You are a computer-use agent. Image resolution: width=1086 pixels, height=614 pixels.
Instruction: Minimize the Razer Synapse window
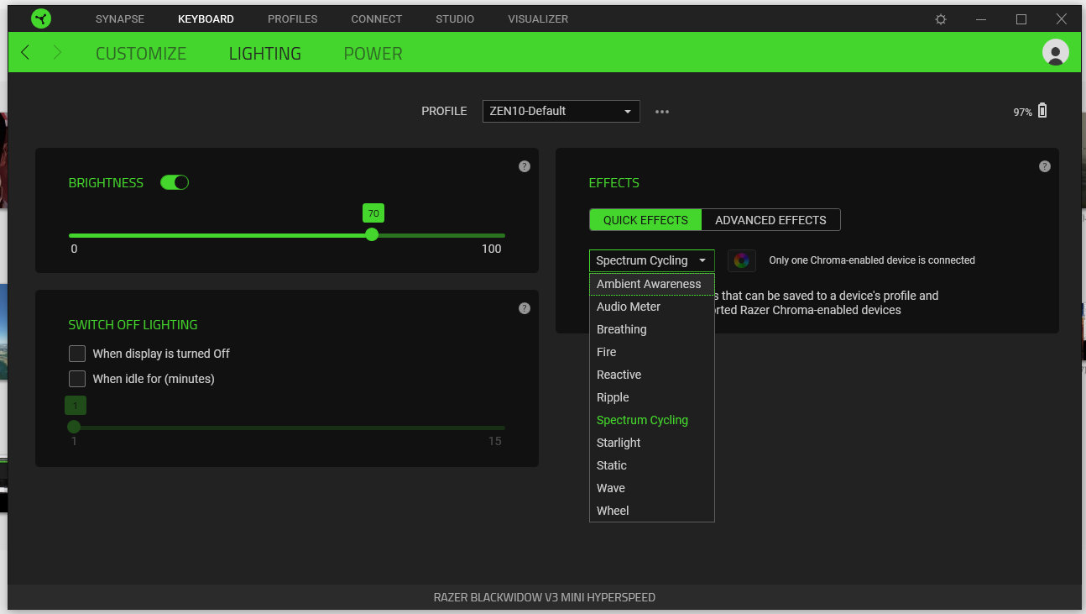coord(981,18)
